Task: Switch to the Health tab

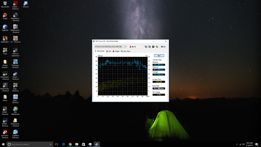Action: (x=116, y=51)
